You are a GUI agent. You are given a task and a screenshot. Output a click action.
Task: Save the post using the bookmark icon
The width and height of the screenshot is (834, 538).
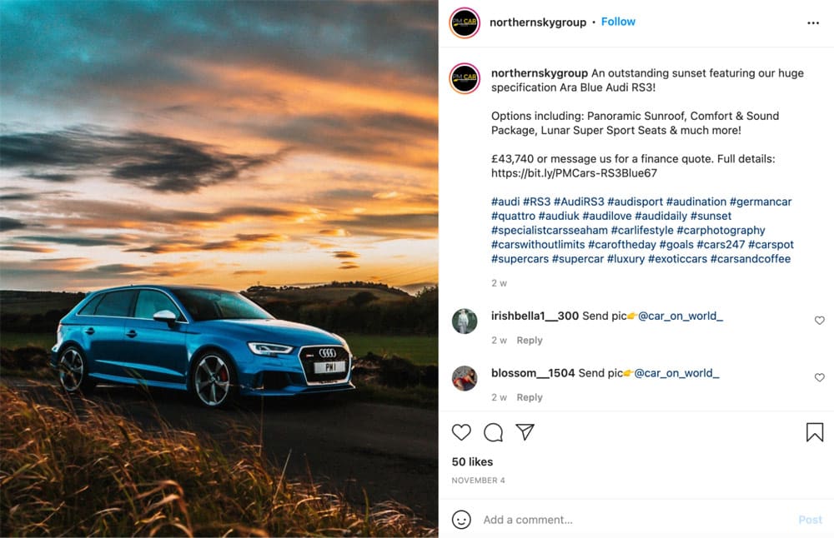[812, 432]
